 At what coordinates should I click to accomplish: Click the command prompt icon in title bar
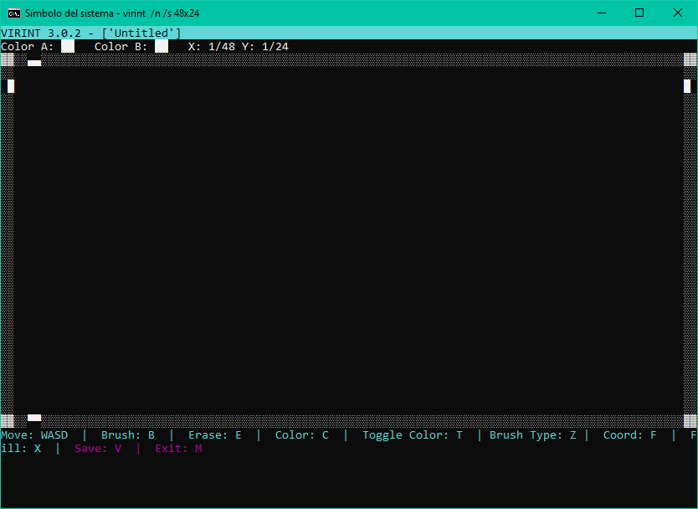click(x=14, y=13)
